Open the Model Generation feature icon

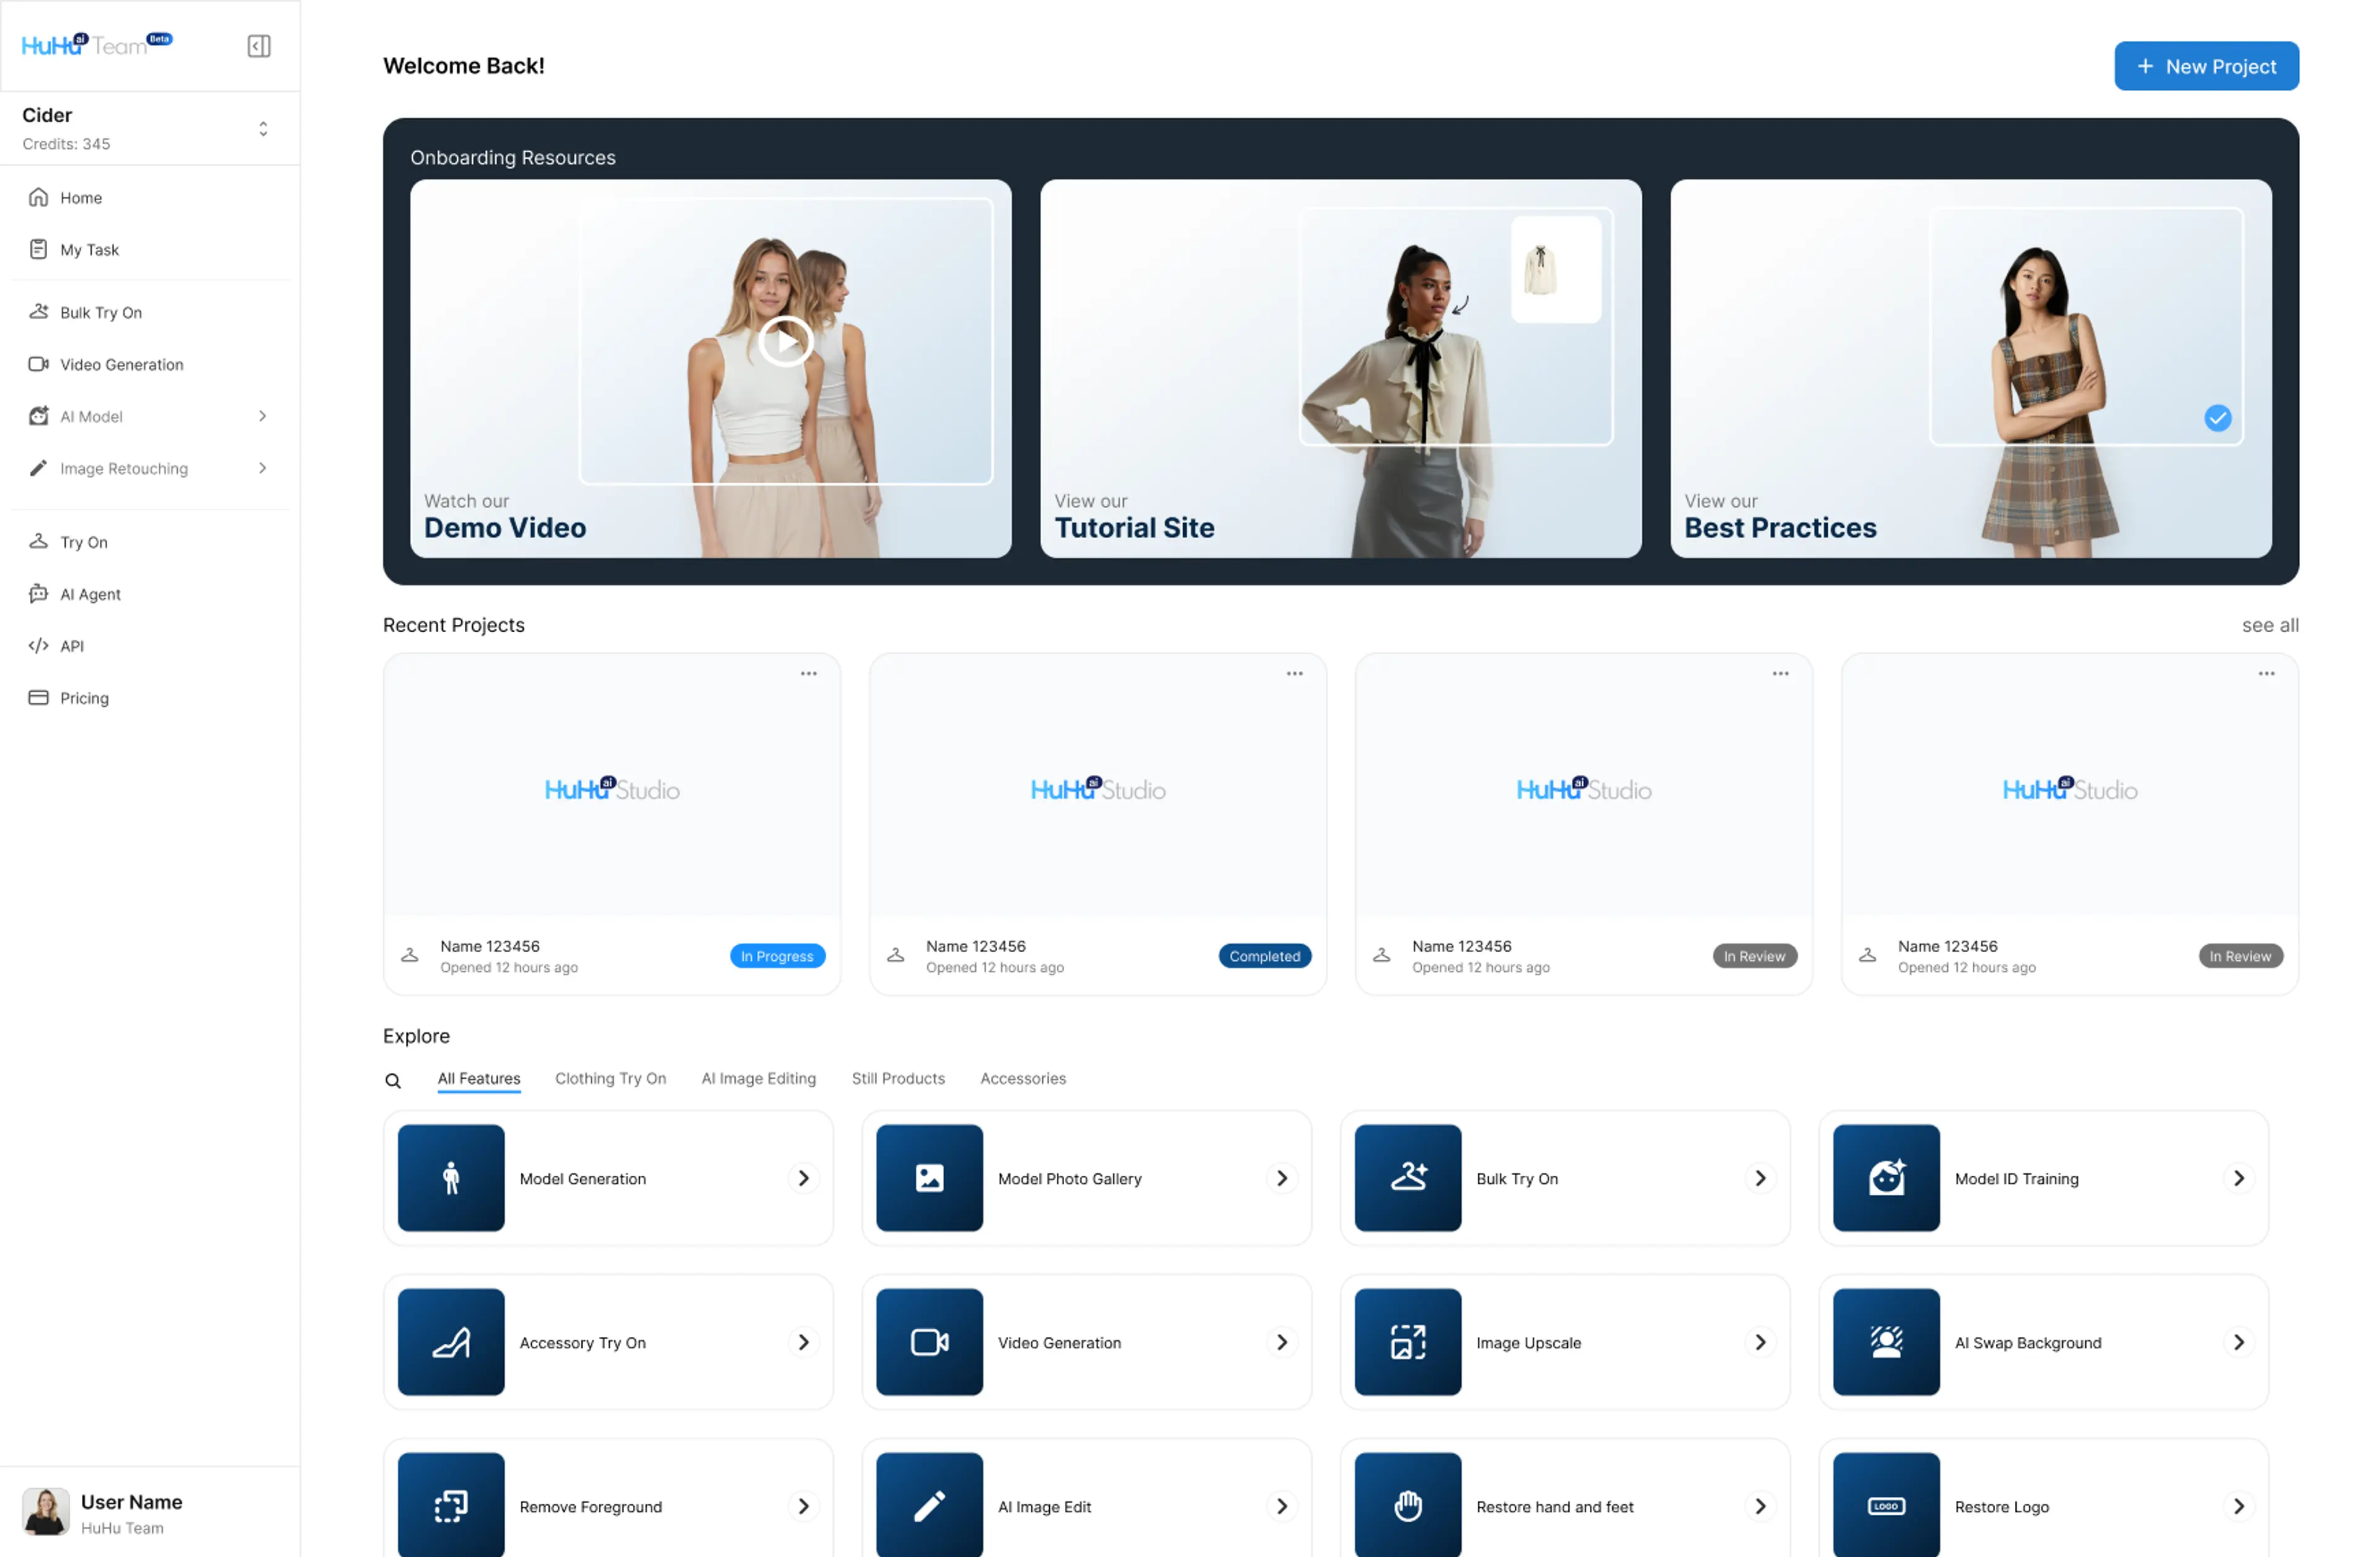point(451,1178)
